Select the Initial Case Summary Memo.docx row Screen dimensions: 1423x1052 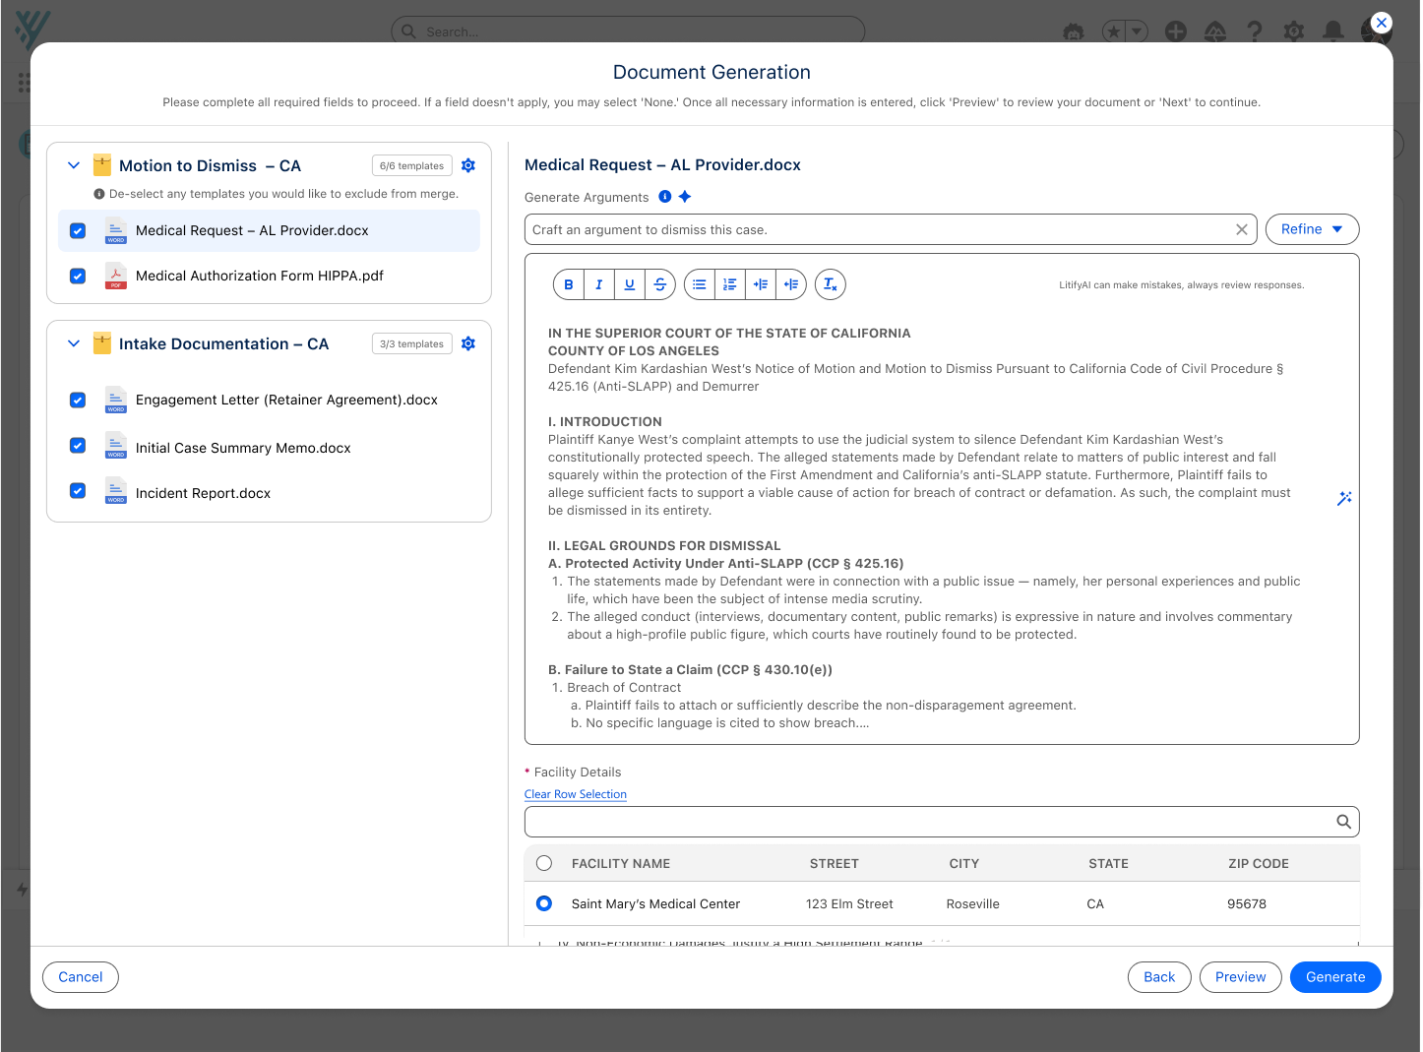click(269, 448)
